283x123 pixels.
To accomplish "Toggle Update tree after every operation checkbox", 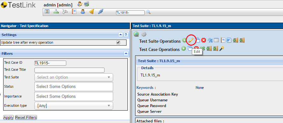I will (x=118, y=42).
